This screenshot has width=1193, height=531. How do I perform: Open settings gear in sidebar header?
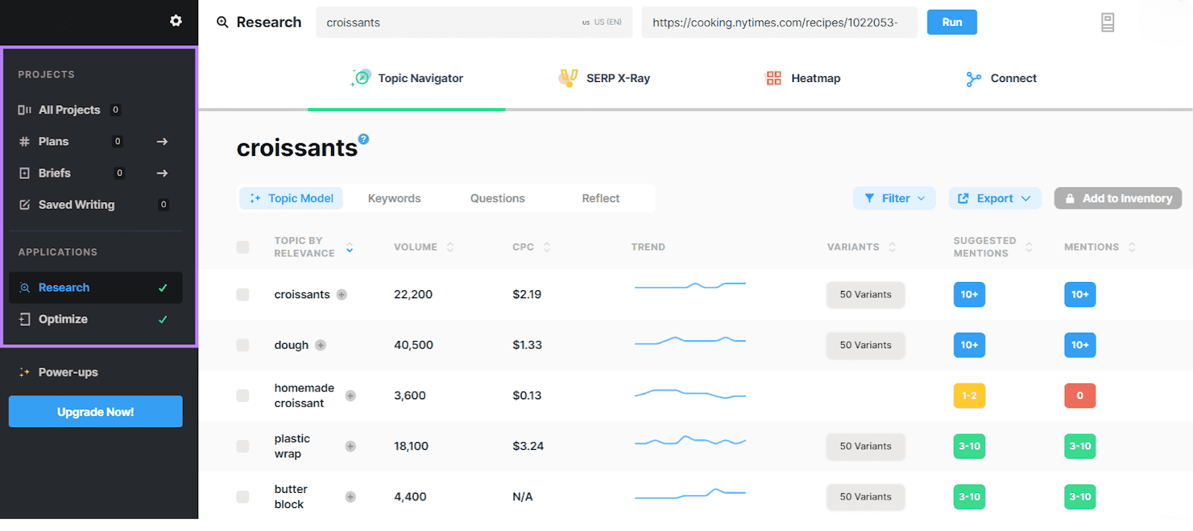point(176,21)
